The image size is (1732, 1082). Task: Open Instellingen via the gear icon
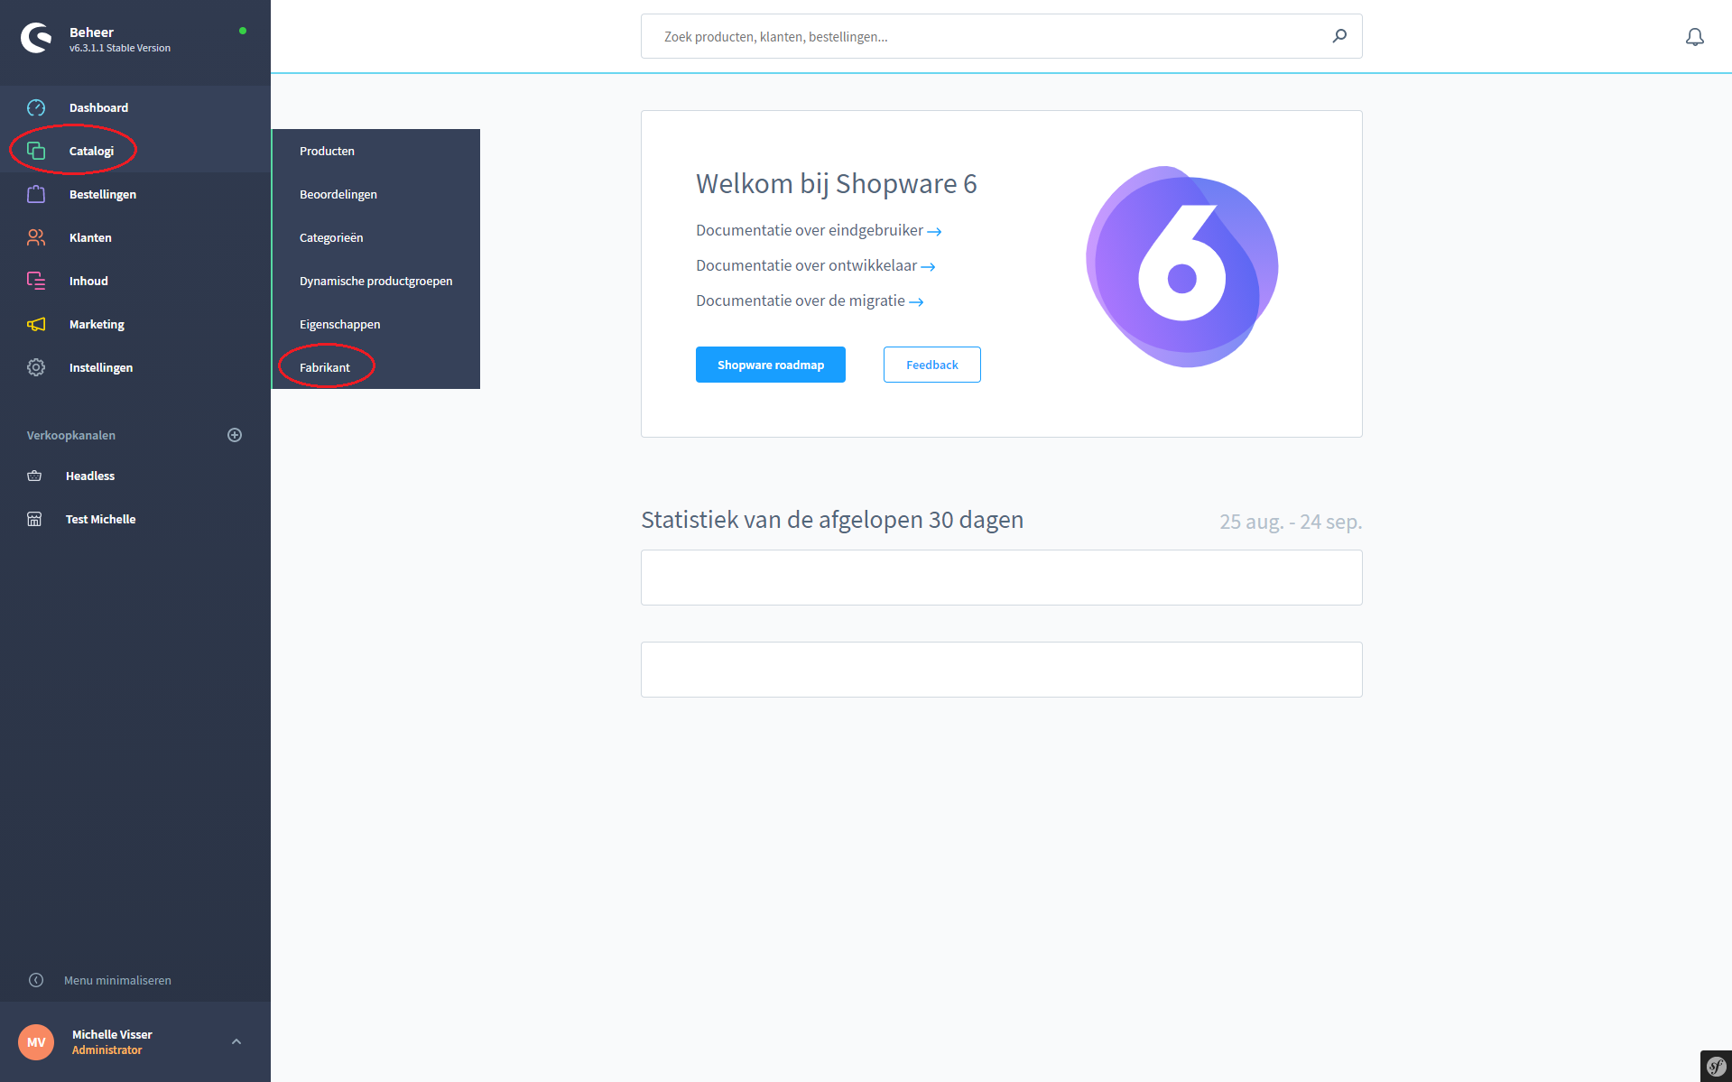[36, 367]
